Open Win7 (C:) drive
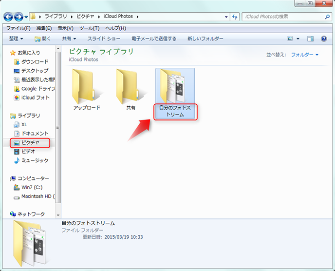 (x=32, y=187)
